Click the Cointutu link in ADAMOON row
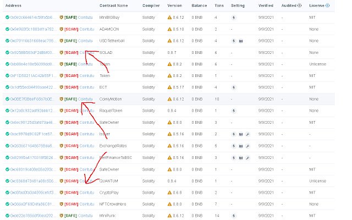The image size is (352, 220). [x=87, y=29]
